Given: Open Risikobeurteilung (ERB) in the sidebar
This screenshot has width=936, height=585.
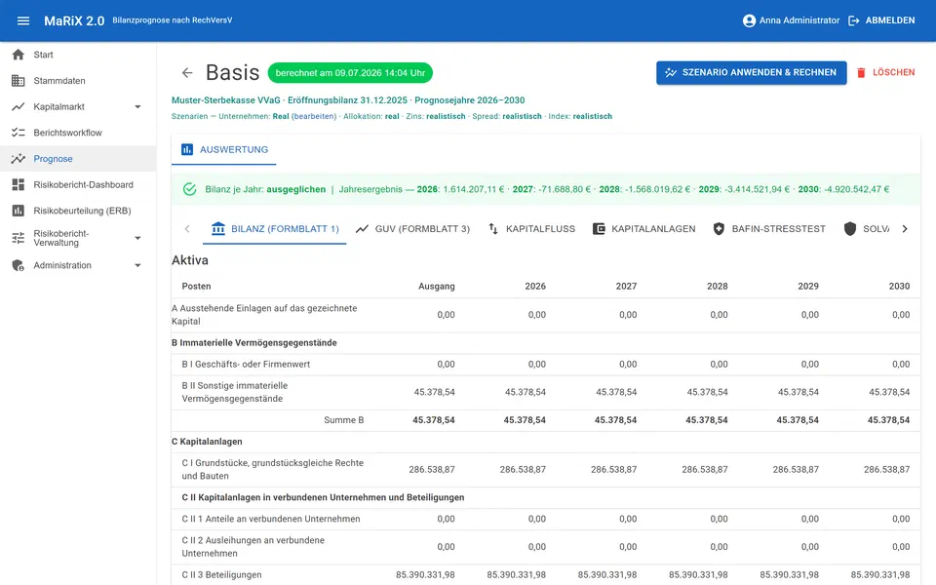Looking at the screenshot, I should tap(78, 211).
